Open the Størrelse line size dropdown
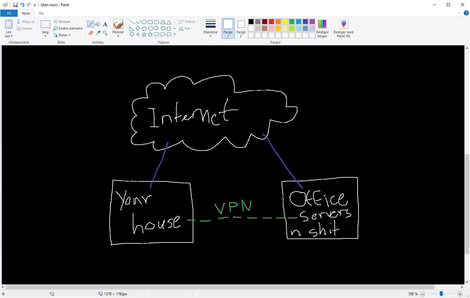Viewport: 470px width, 298px height. click(x=210, y=28)
